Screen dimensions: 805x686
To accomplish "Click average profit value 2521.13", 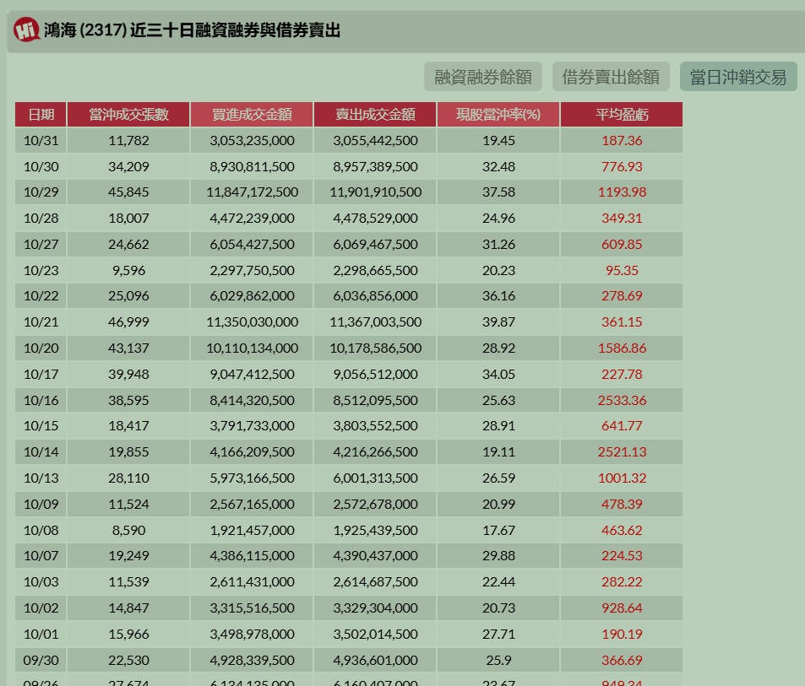I will coord(622,452).
